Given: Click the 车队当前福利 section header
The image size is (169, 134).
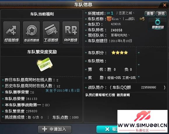Looking at the screenshot, I should 42,14.
